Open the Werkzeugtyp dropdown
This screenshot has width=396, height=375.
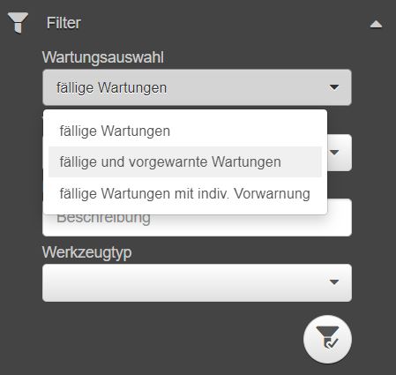click(x=197, y=282)
